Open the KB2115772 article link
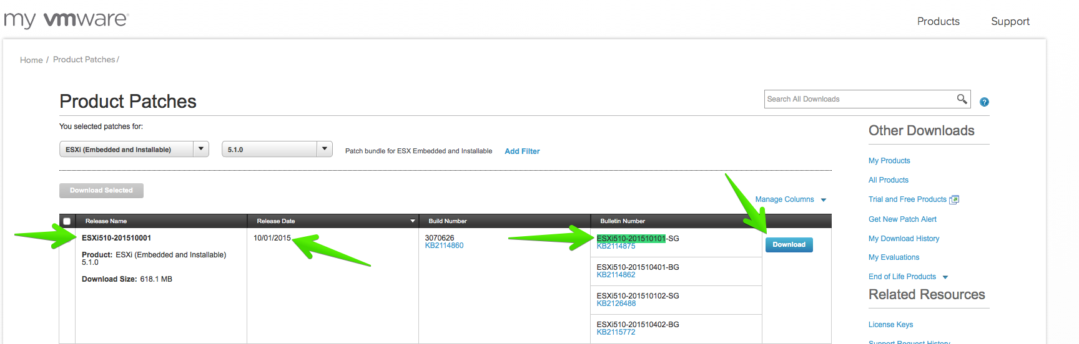This screenshot has width=1079, height=344. (616, 332)
